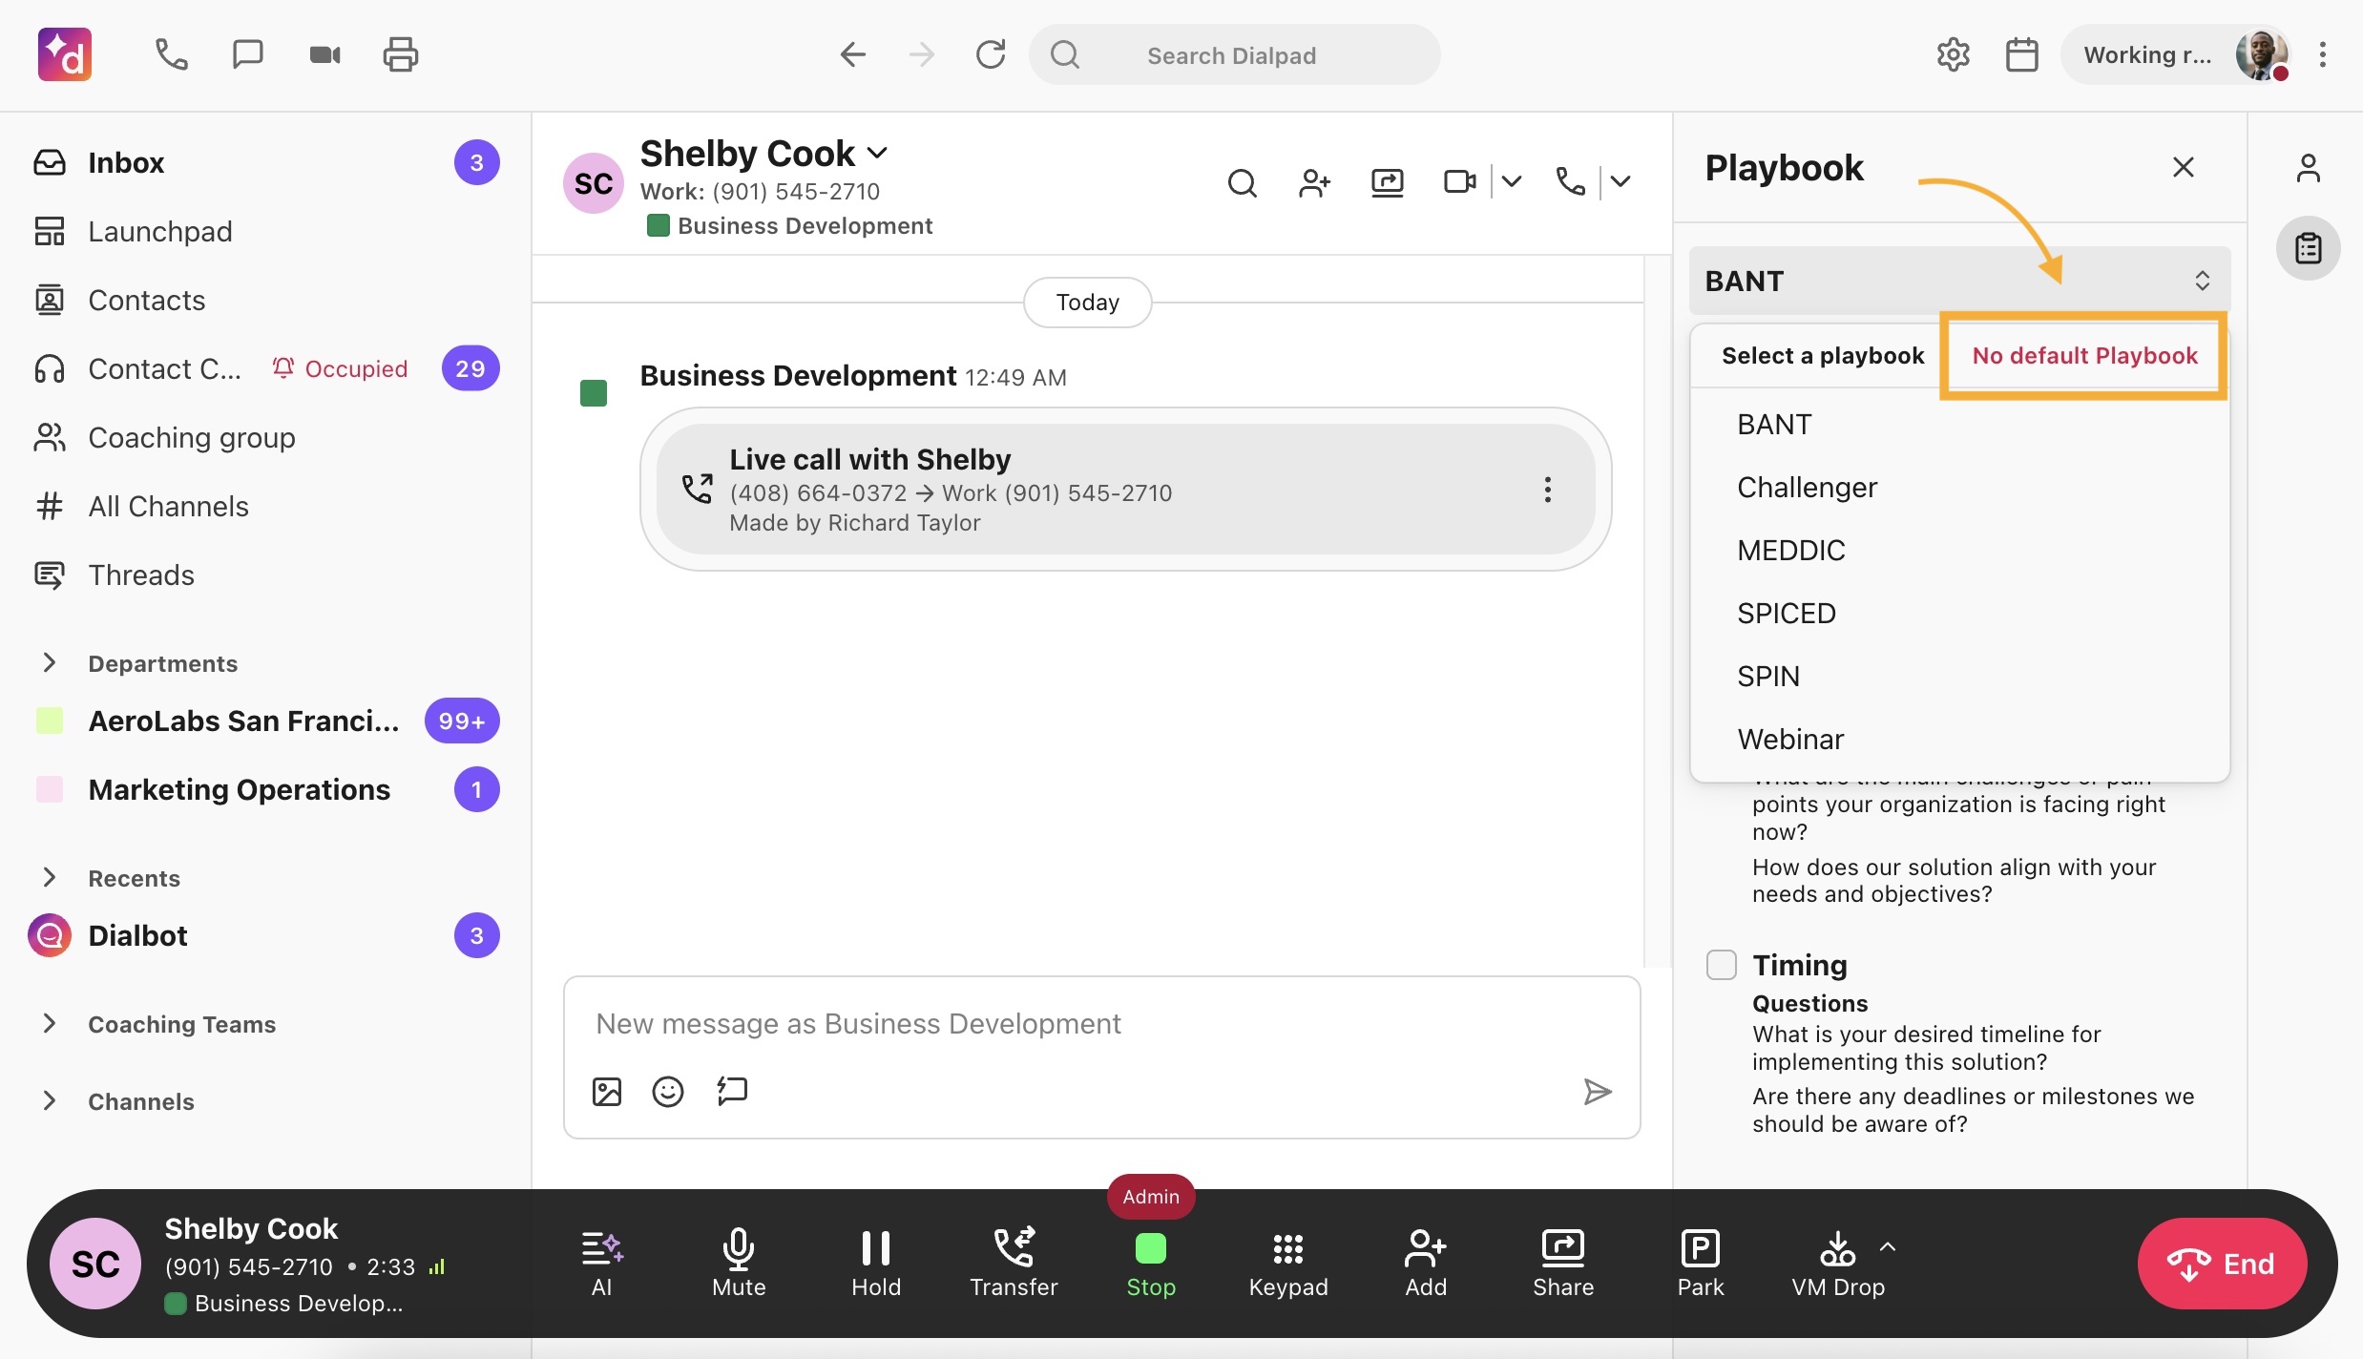Open the Dialpad logo home
Screen dimensions: 2363x1359
pyautogui.click(x=64, y=54)
